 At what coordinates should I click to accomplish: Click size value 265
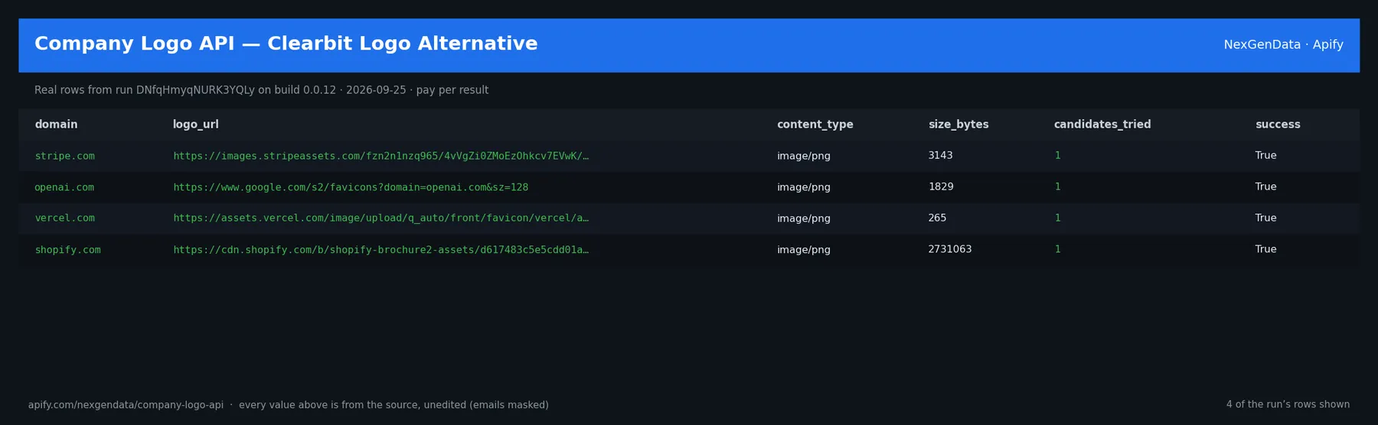click(x=937, y=218)
